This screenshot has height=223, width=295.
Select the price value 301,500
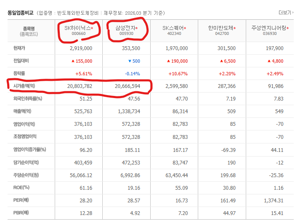coord(226,48)
